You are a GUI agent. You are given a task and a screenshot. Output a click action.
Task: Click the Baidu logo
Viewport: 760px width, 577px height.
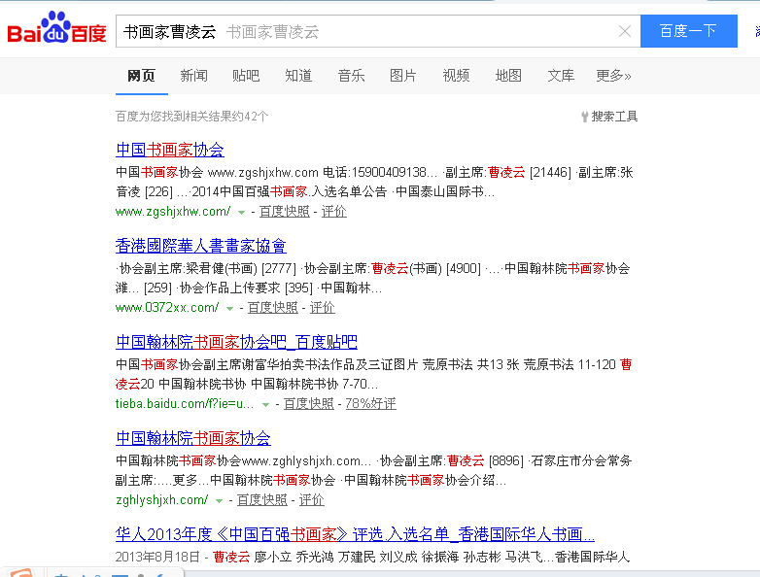56,28
